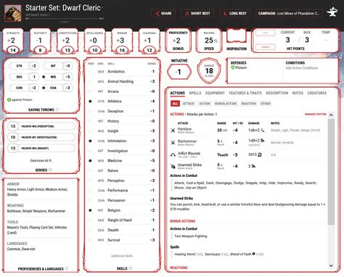Viewport: 344px width, 277px height.
Task: Switch to the Description tab
Action: [277, 93]
